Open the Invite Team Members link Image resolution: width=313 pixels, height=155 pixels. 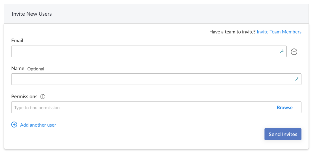(279, 32)
